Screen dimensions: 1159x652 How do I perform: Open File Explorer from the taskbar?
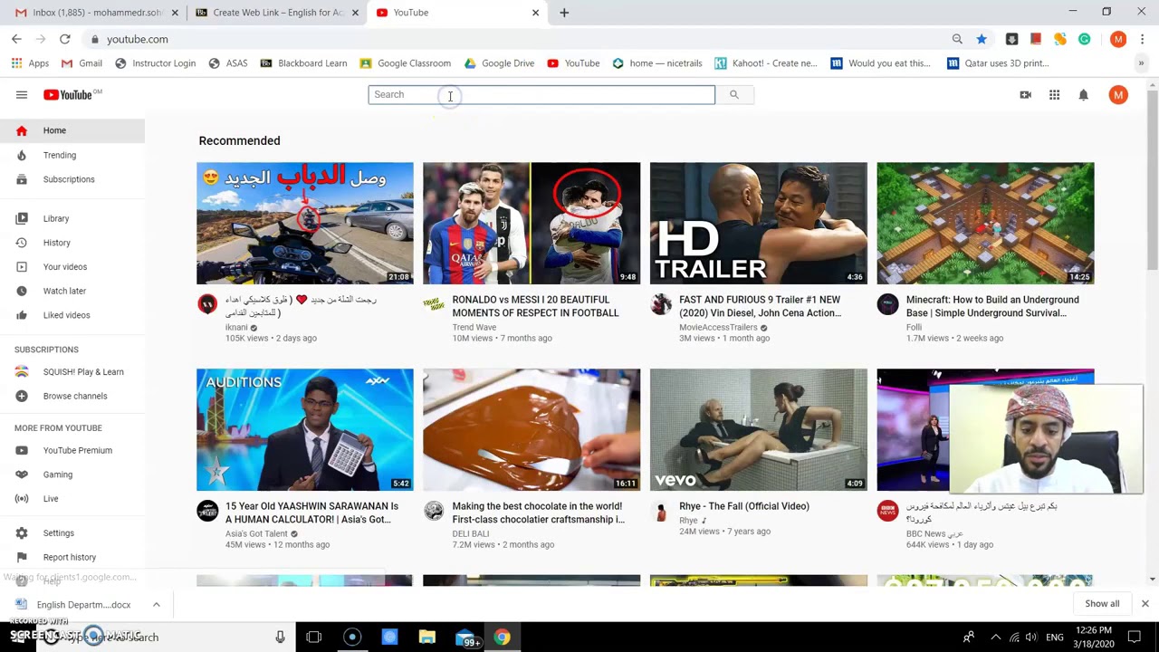pyautogui.click(x=426, y=638)
